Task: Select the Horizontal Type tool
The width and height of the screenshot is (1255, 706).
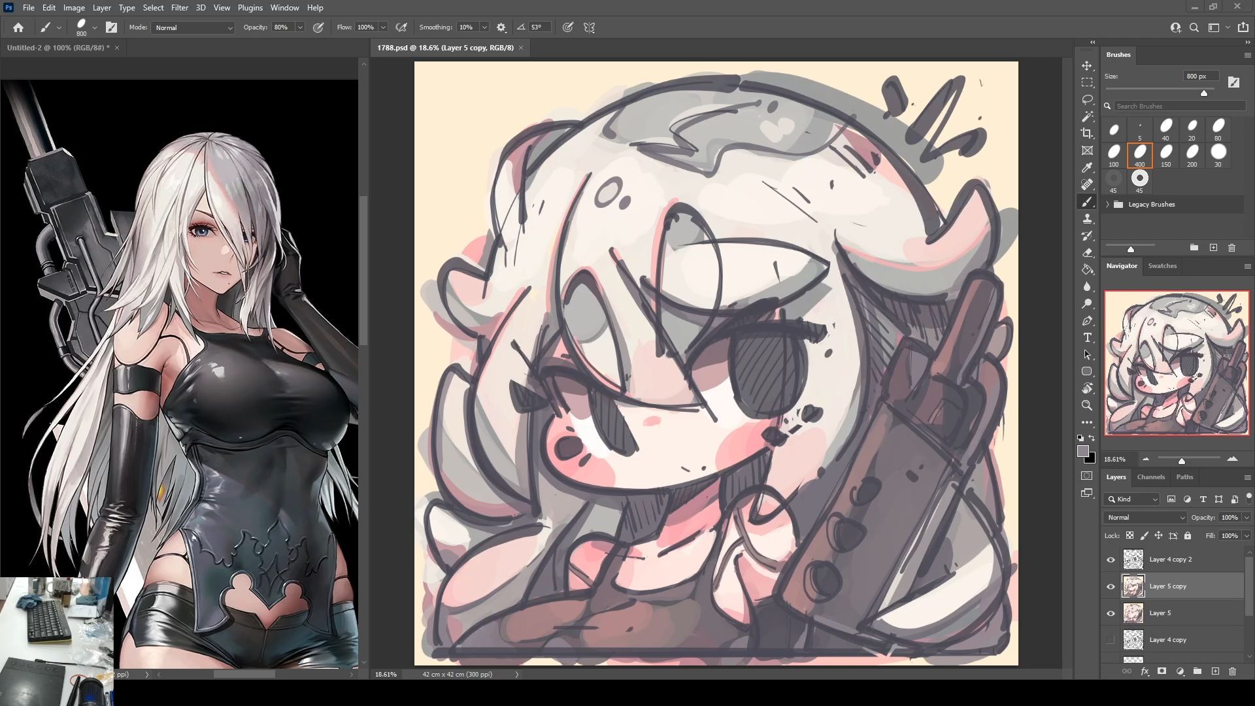Action: [1087, 338]
